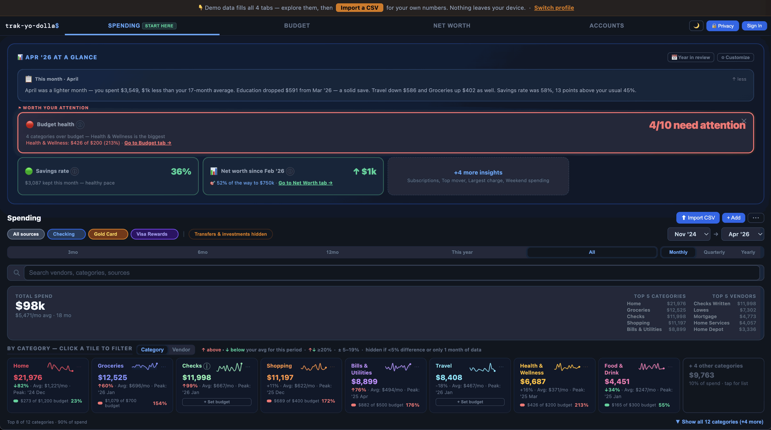Open Checks tile info icon
771x430 pixels.
click(207, 366)
